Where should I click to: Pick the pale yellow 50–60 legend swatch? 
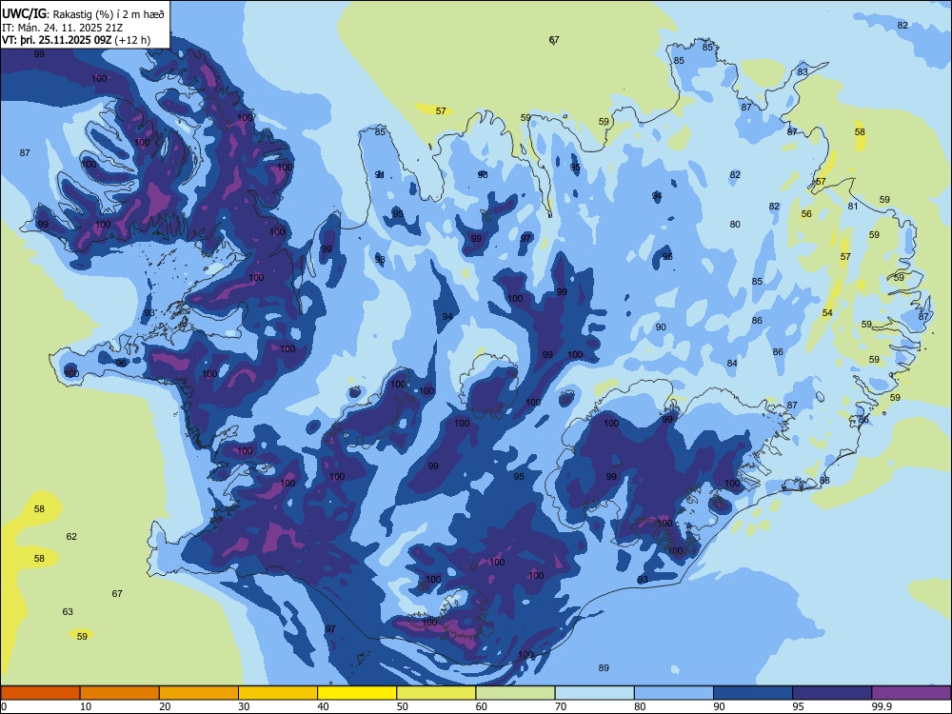pos(436,693)
